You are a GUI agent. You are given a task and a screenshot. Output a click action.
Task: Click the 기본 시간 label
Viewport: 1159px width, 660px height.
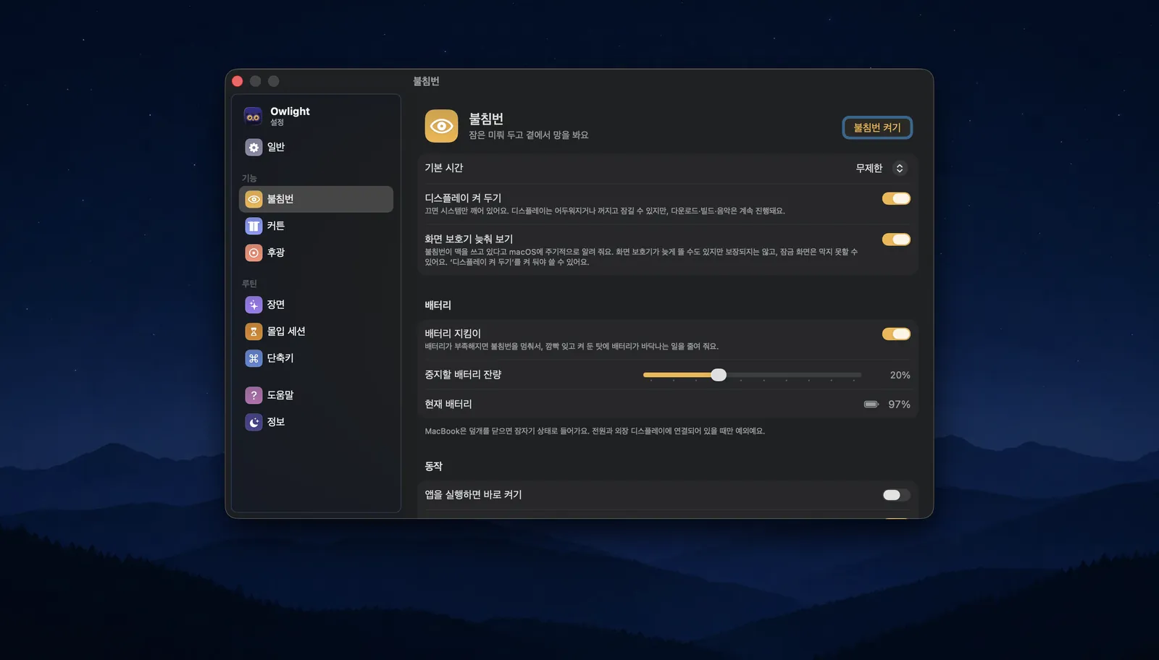click(x=443, y=168)
